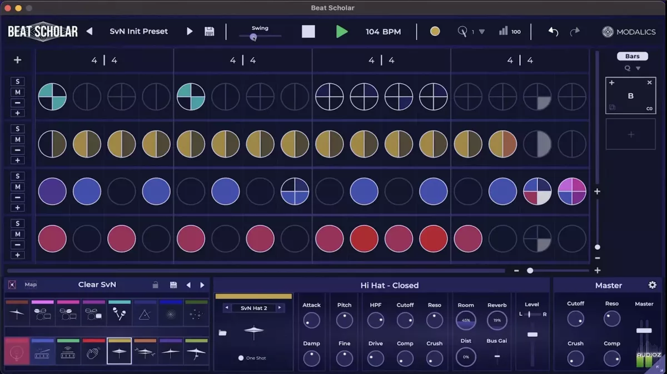Toggle the One Shot radio button
The width and height of the screenshot is (667, 374).
(241, 358)
